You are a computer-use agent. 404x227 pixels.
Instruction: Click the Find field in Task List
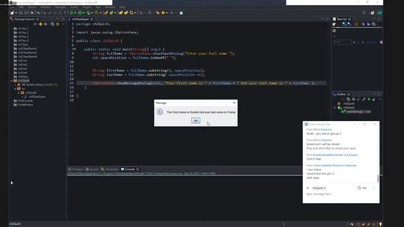click(x=342, y=42)
